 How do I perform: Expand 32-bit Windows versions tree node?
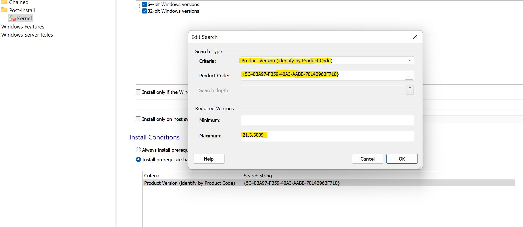pos(139,11)
